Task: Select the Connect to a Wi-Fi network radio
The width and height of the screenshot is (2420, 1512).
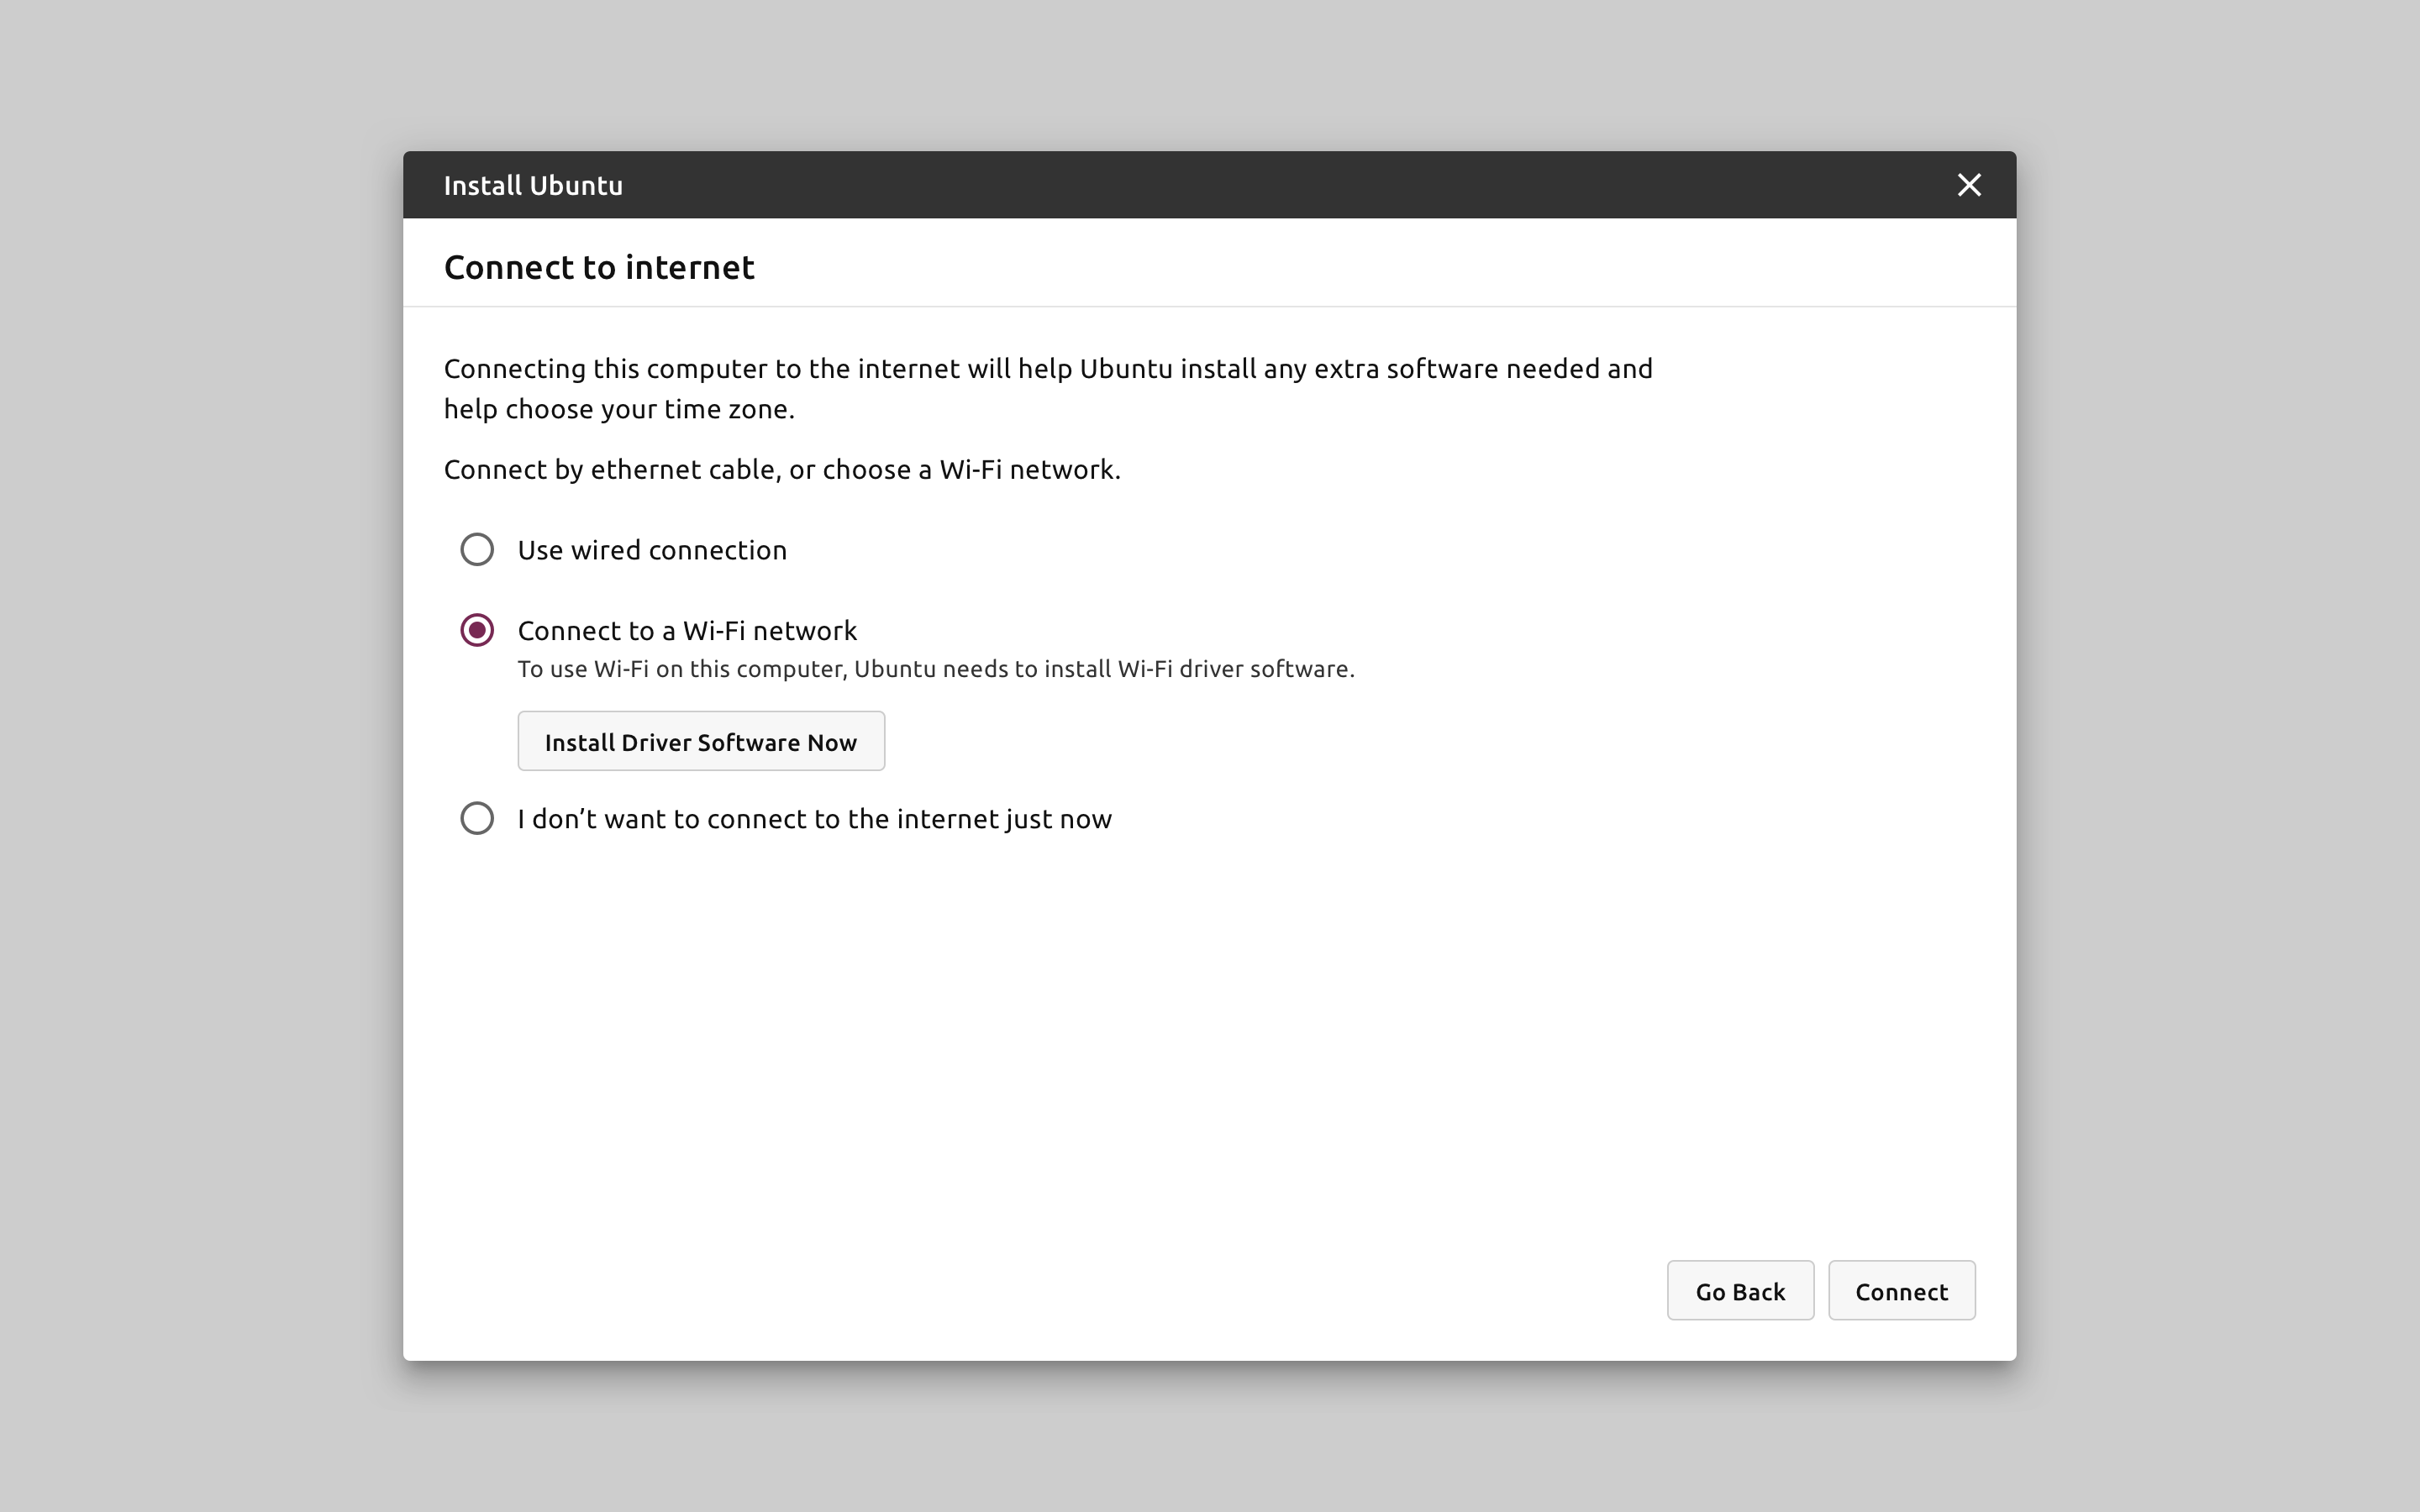Action: [x=477, y=630]
